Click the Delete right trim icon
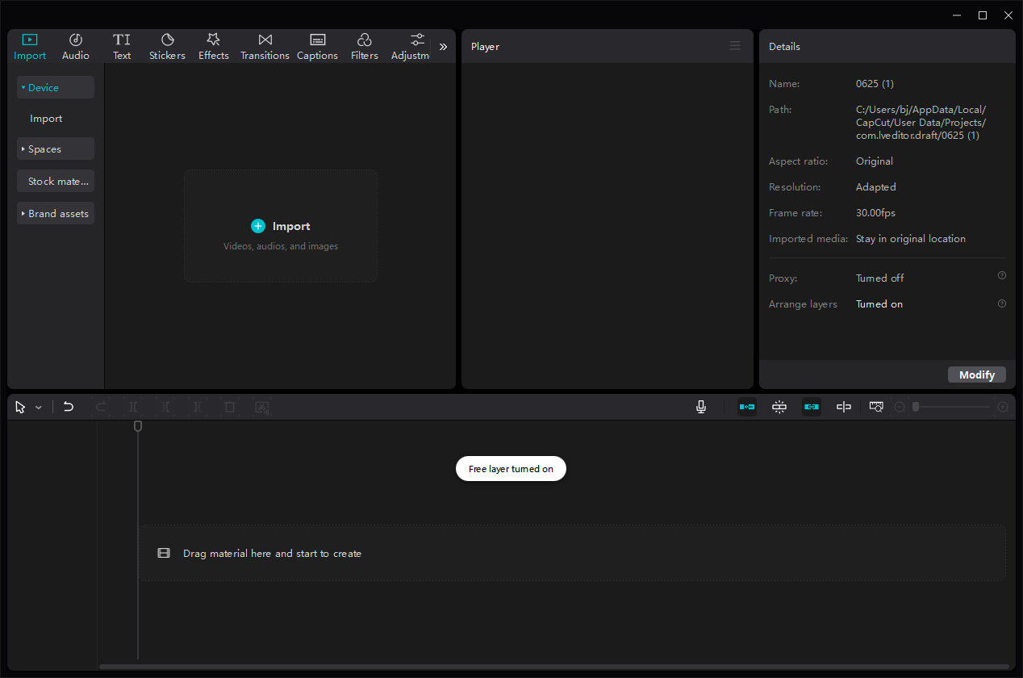1023x678 pixels. coord(198,407)
